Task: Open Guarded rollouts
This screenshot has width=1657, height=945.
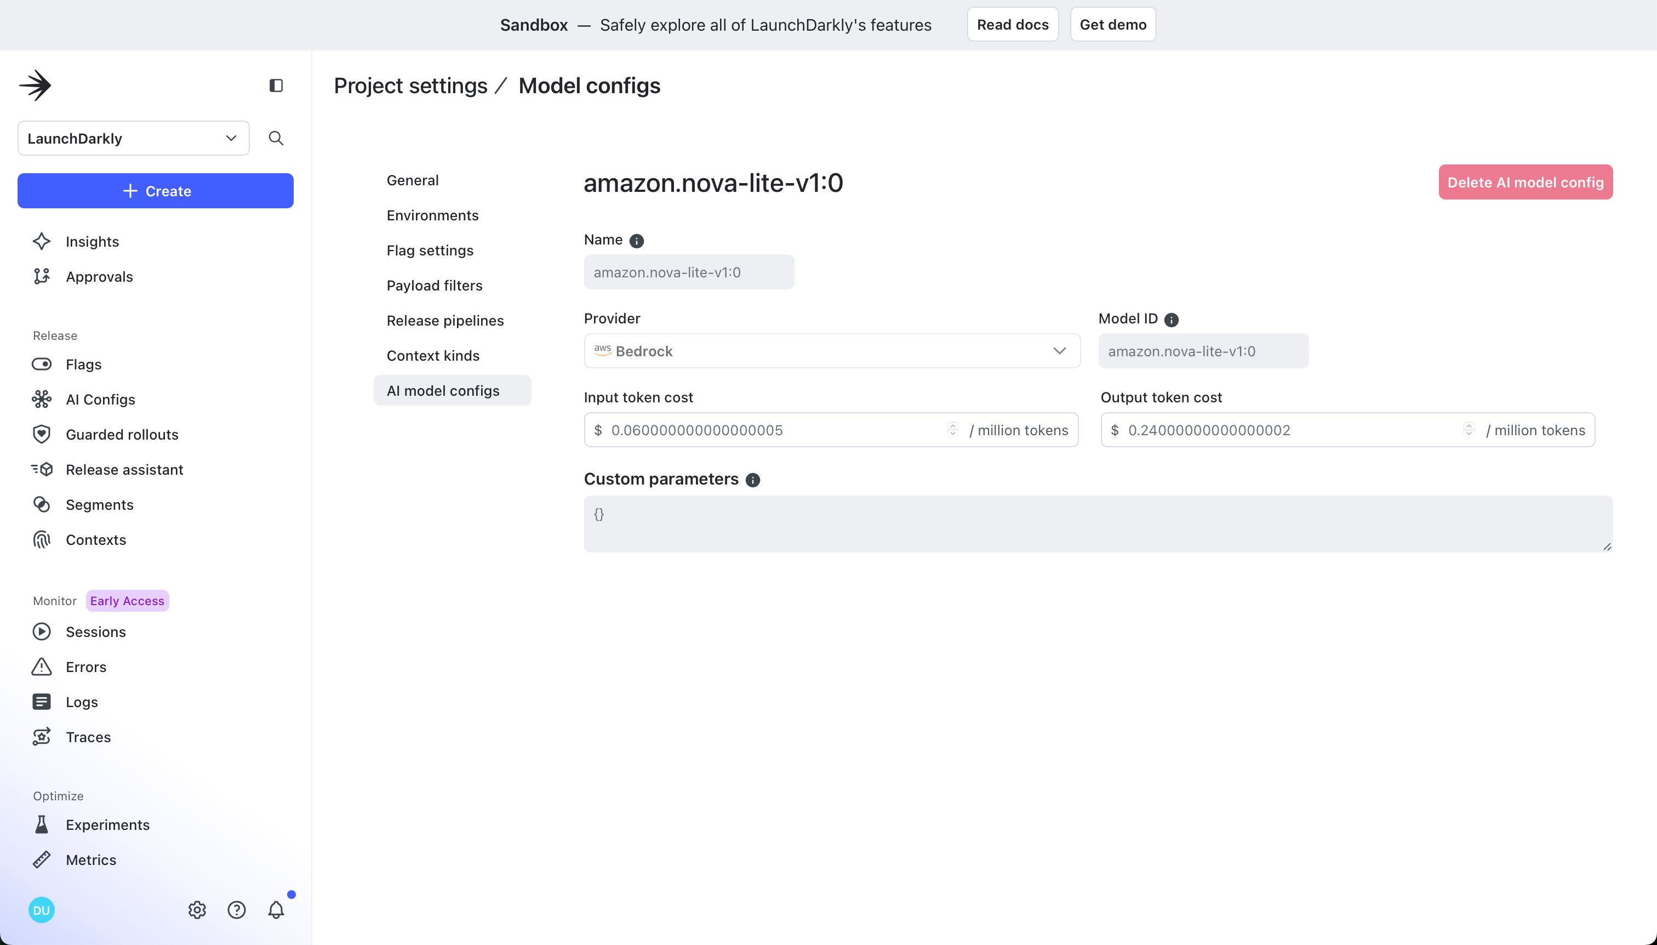Action: click(x=121, y=434)
